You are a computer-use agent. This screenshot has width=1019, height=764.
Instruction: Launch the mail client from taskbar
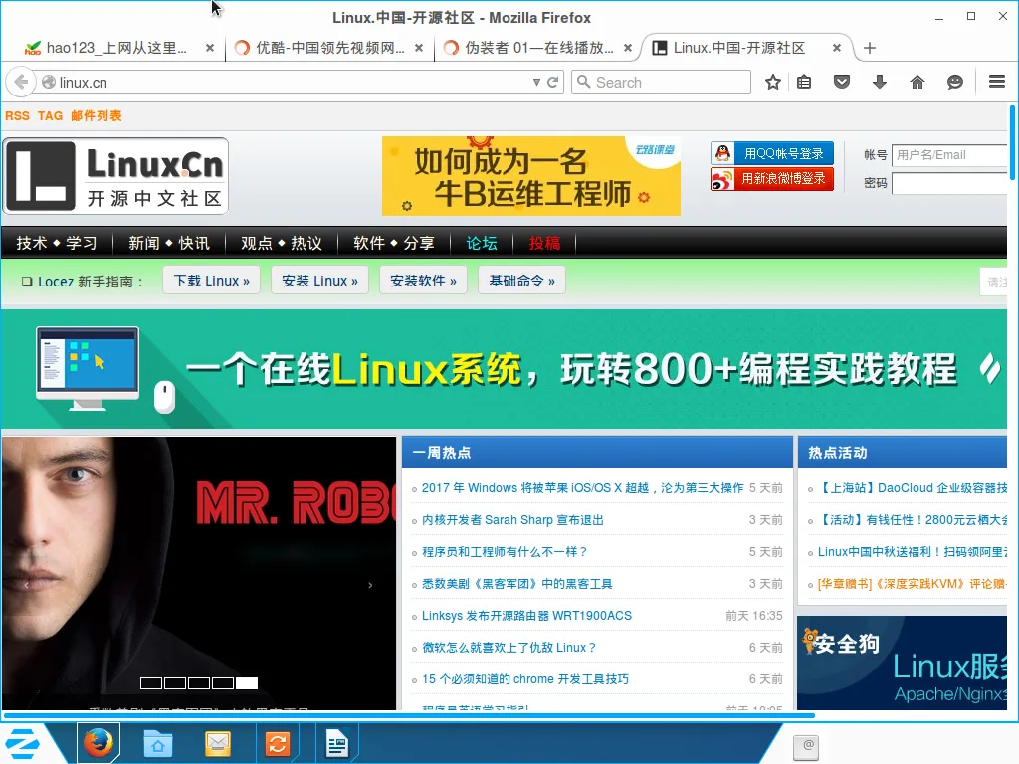(217, 743)
